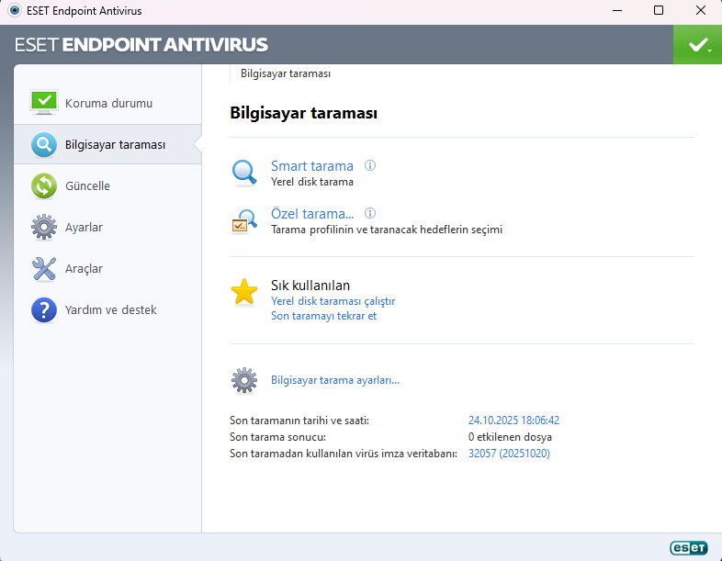722x561 pixels.
Task: Open the Güncelle section
Action: (x=87, y=186)
